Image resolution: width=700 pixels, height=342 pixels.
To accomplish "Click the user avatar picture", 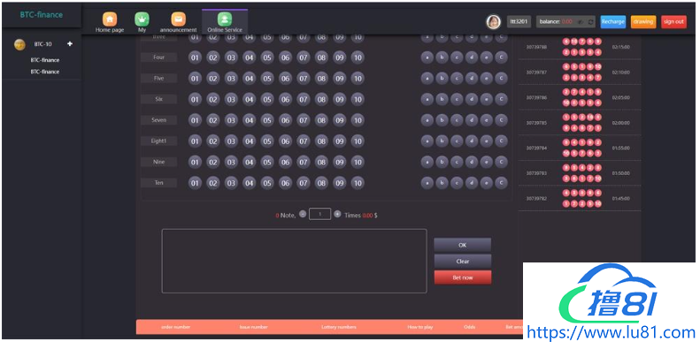I will pyautogui.click(x=493, y=22).
